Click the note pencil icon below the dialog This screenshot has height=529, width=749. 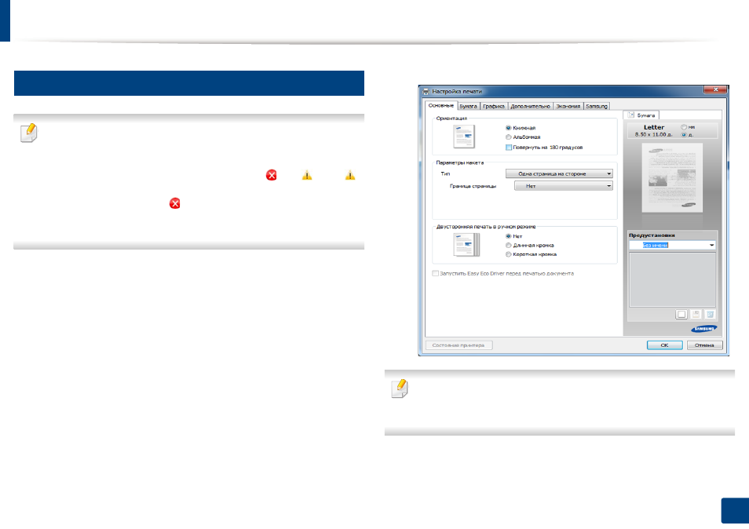(400, 389)
